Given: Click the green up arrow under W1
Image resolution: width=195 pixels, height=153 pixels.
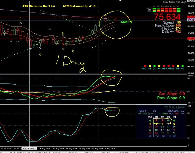Looking at the screenshot, I should click(174, 121).
